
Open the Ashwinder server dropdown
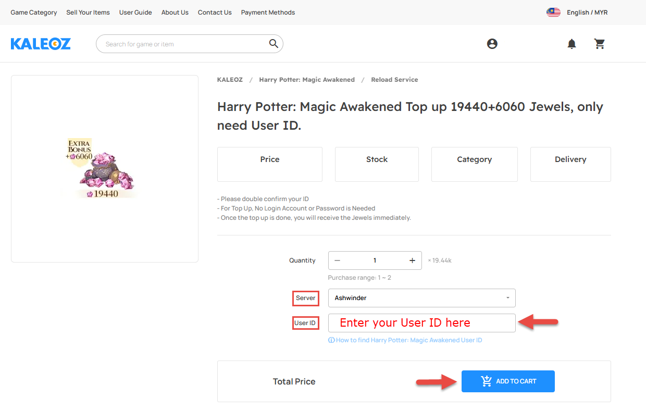[422, 298]
